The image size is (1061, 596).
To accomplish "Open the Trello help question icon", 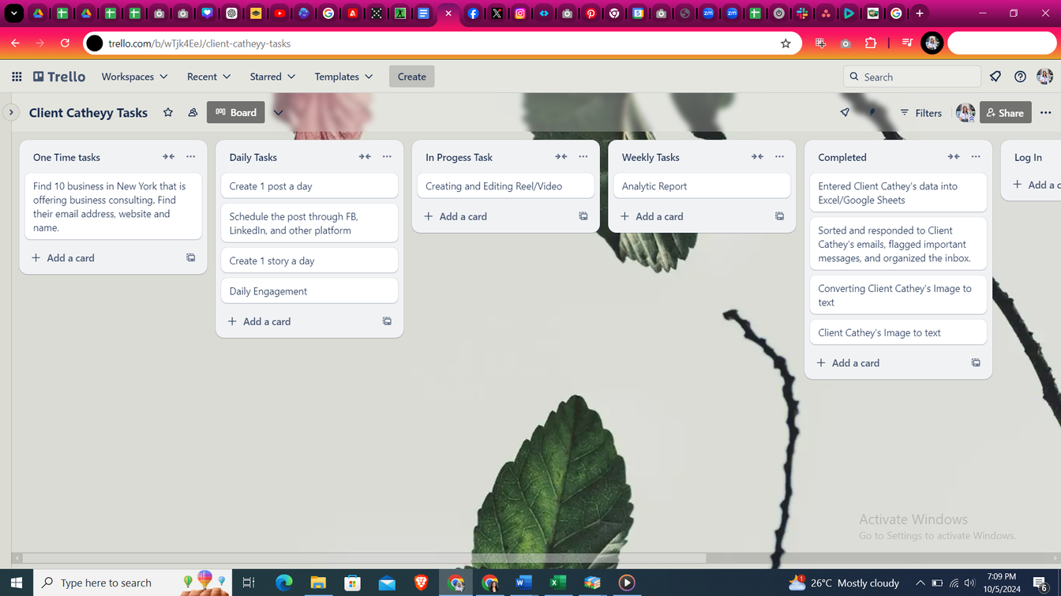I will (1020, 77).
